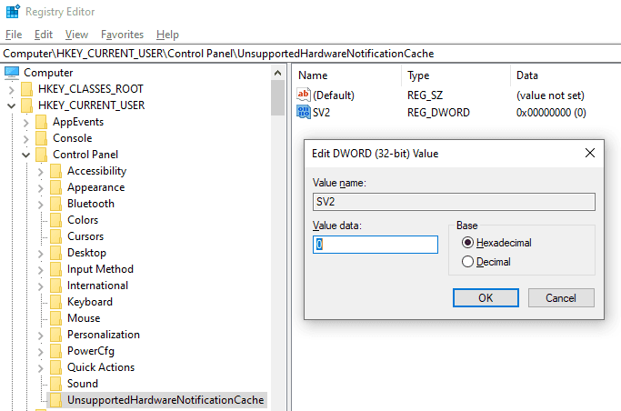Click the Computer icon in tree
Image resolution: width=621 pixels, height=411 pixels.
pos(12,73)
